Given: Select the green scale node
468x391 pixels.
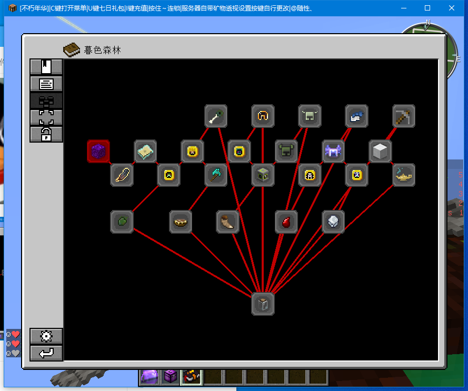Looking at the screenshot, I should pos(122,222).
